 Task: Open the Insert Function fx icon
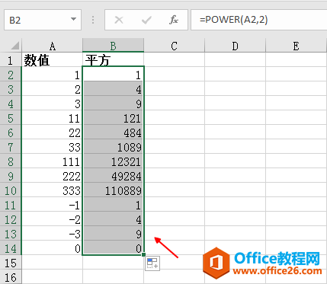(x=174, y=20)
